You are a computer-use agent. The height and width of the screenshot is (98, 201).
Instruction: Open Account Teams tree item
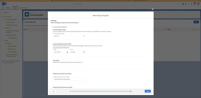click(12, 49)
